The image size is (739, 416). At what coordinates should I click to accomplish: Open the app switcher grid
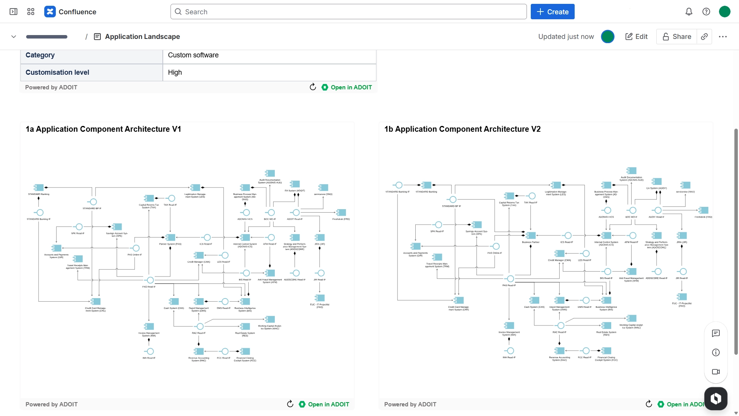(x=31, y=12)
